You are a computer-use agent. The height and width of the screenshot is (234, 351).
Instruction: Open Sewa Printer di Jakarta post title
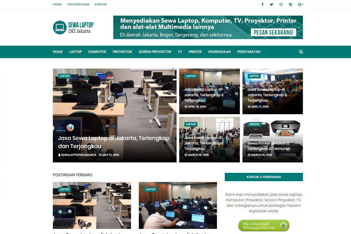tap(269, 146)
